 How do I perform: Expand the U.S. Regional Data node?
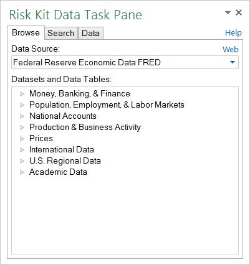point(22,161)
